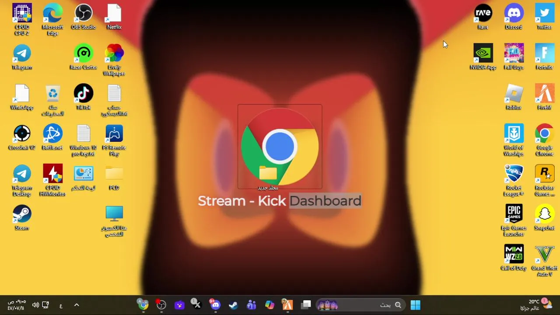Viewport: 560px width, 315px height.
Task: Open Control Panel desktop icon
Action: [83, 178]
